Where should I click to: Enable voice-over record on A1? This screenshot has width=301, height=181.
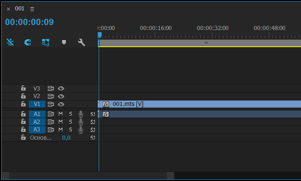81,114
